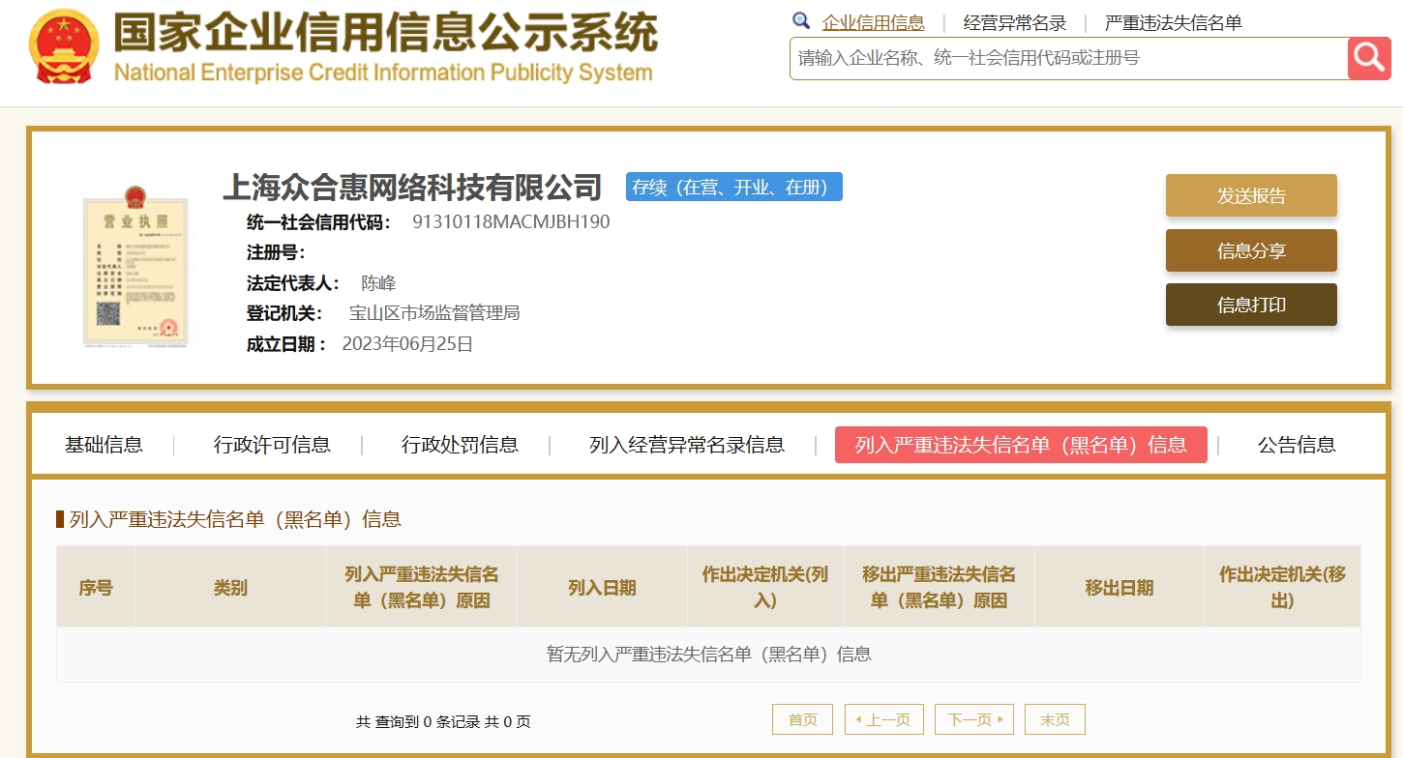Click the 作出决定机关(列入) column header
This screenshot has width=1403, height=758.
(765, 587)
